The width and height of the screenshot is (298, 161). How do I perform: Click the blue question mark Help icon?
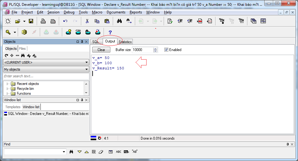click(110, 32)
